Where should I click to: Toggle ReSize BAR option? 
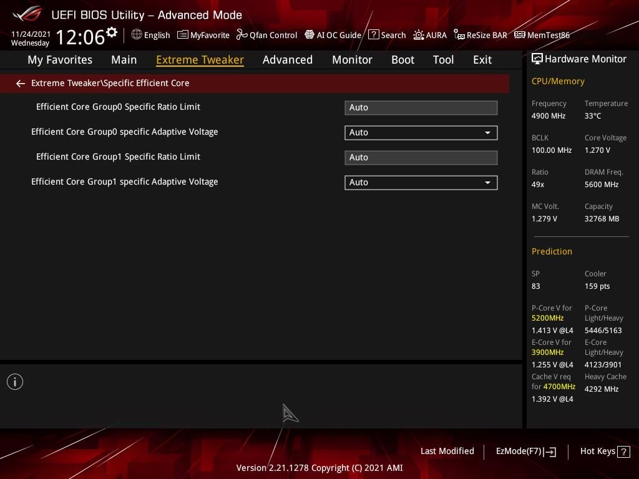(480, 35)
